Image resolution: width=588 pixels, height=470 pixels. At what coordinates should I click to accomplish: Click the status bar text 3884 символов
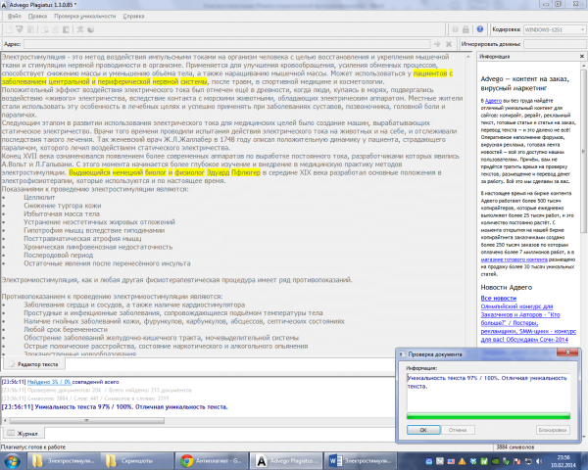514,446
